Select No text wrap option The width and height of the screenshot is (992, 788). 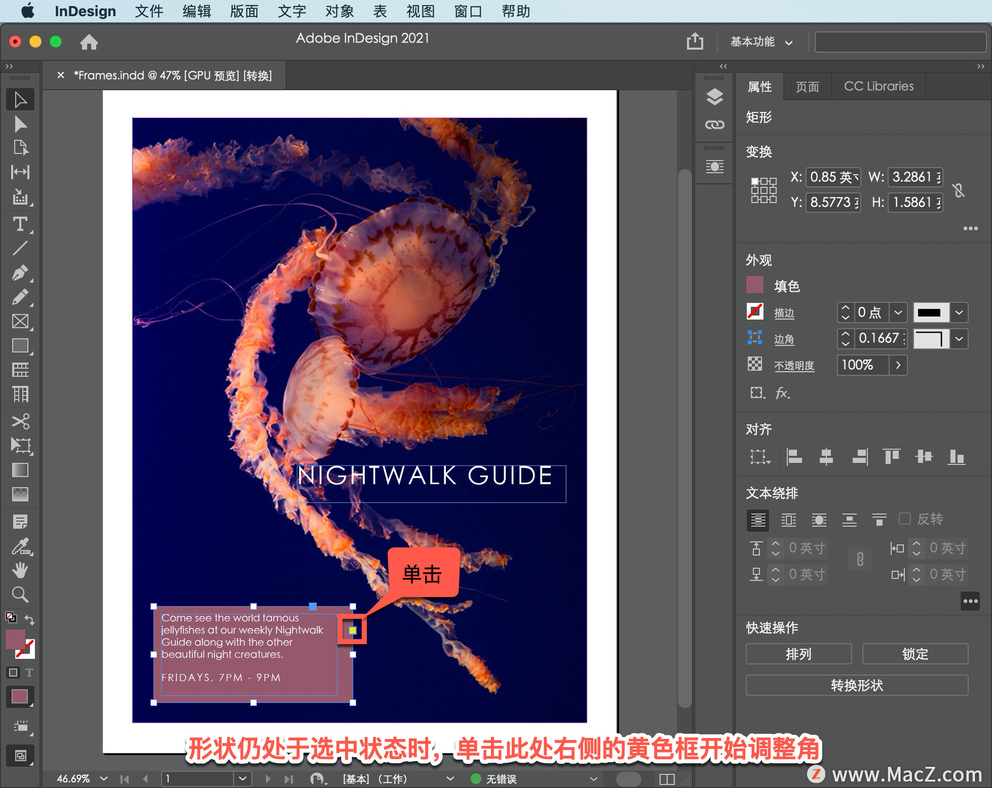click(x=757, y=519)
